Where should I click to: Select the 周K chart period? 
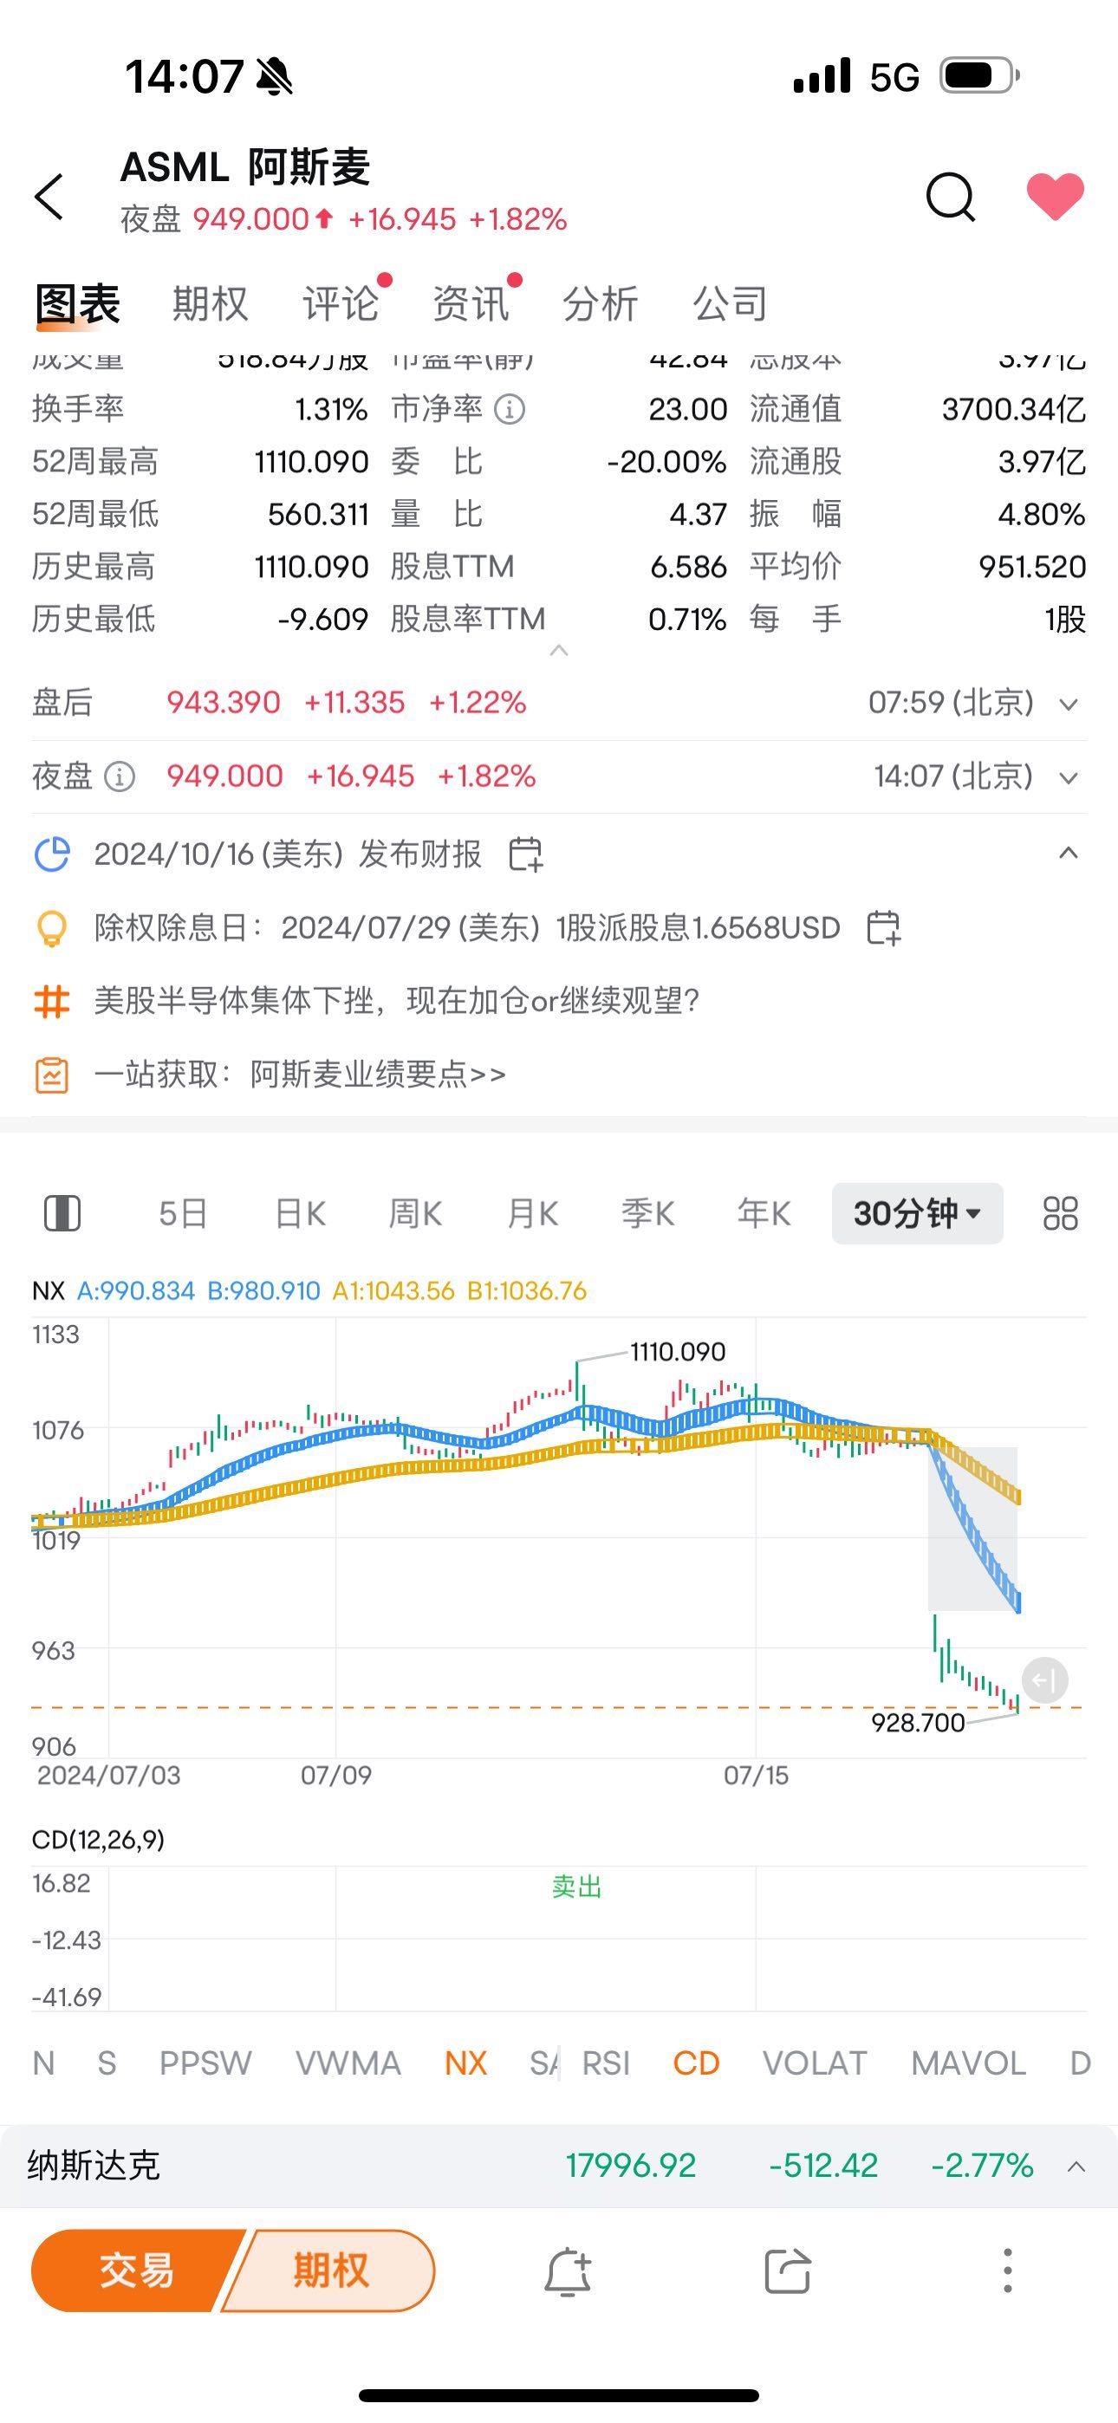[x=416, y=1213]
